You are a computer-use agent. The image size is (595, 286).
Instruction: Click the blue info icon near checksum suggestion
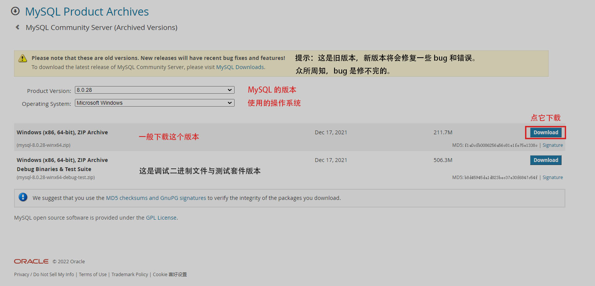pos(23,198)
